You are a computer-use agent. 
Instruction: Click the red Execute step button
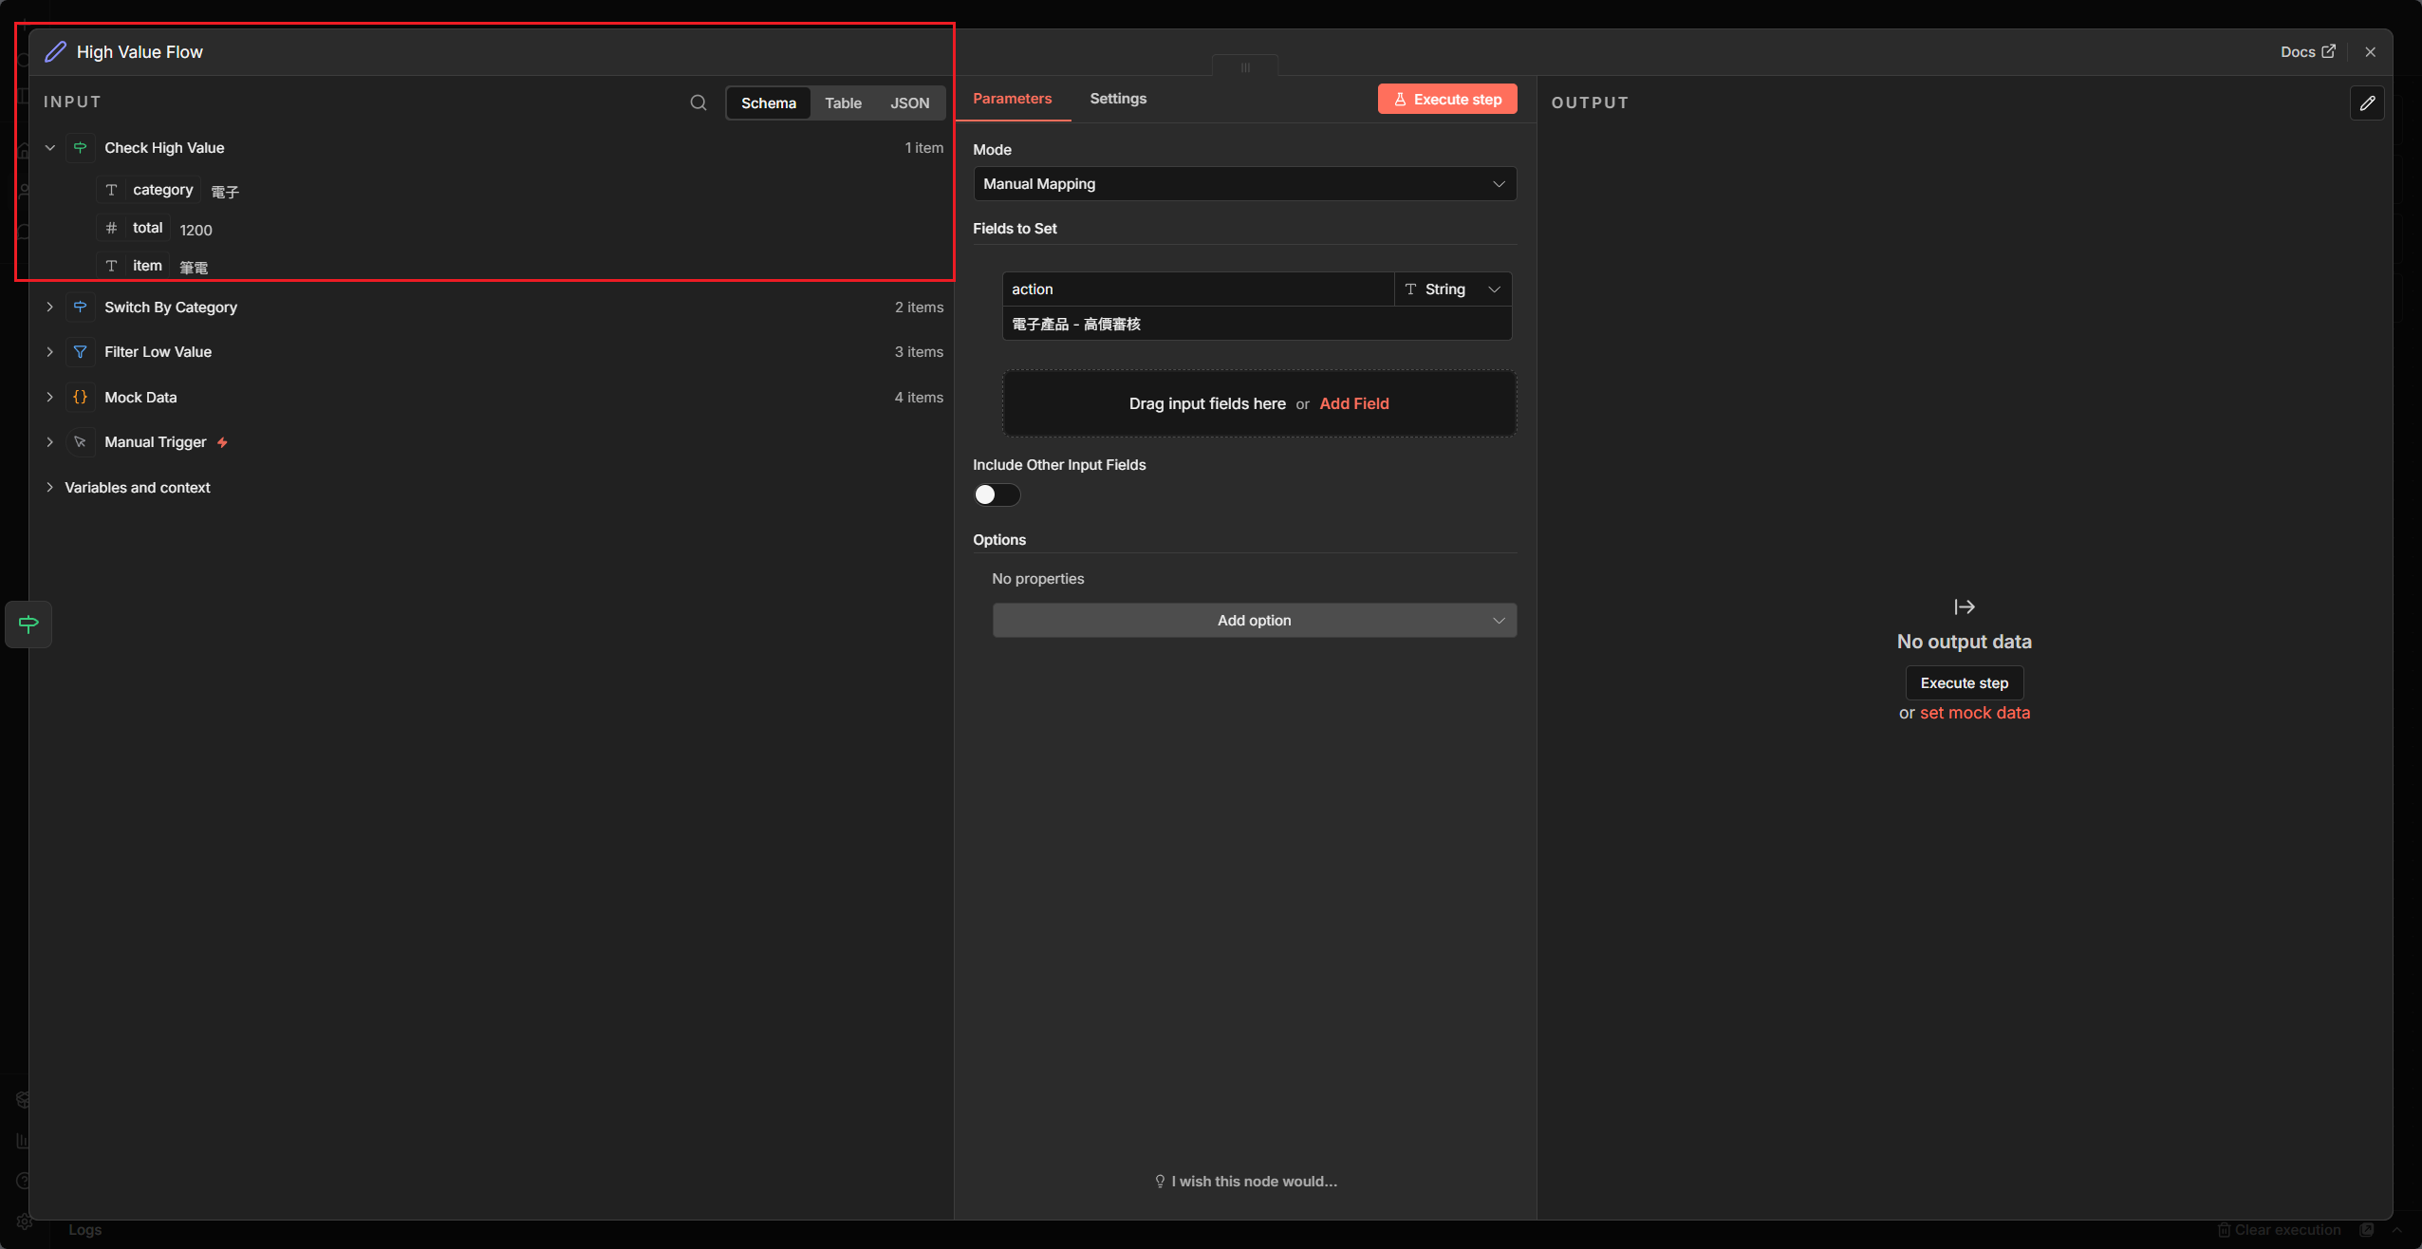(x=1447, y=99)
